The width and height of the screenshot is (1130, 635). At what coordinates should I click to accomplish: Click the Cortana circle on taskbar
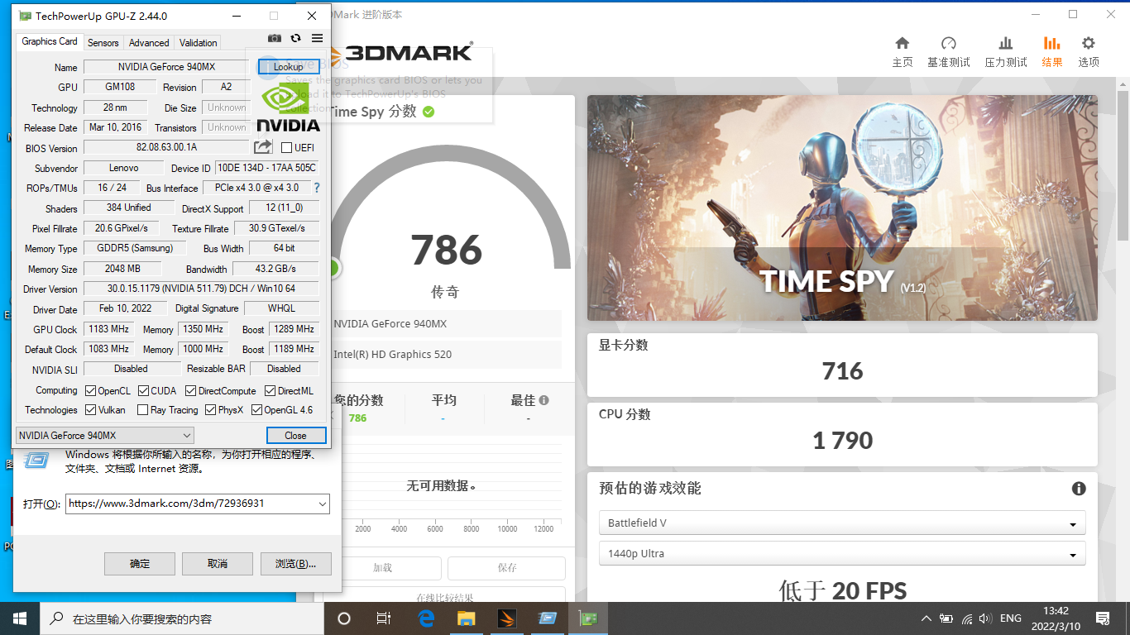point(344,618)
